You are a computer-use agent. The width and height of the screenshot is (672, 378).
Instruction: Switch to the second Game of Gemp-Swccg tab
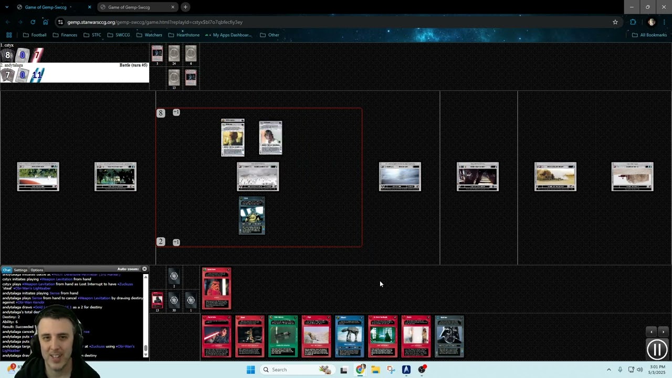coord(137,7)
